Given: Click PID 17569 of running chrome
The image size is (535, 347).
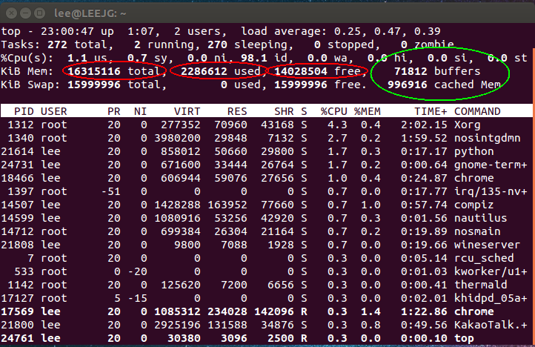Looking at the screenshot, I should point(17,311).
